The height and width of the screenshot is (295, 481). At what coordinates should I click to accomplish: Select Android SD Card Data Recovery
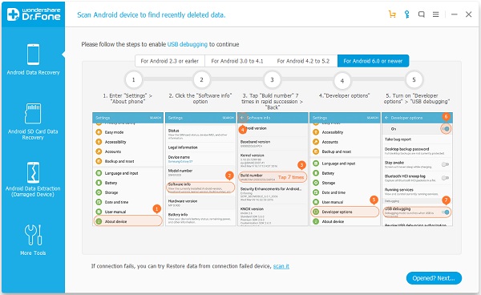33,121
